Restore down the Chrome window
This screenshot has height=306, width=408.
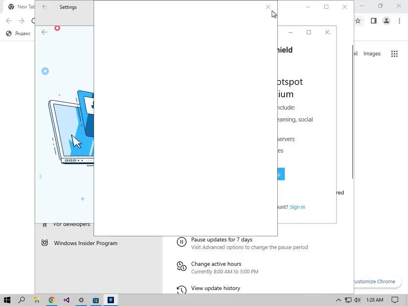(381, 6)
